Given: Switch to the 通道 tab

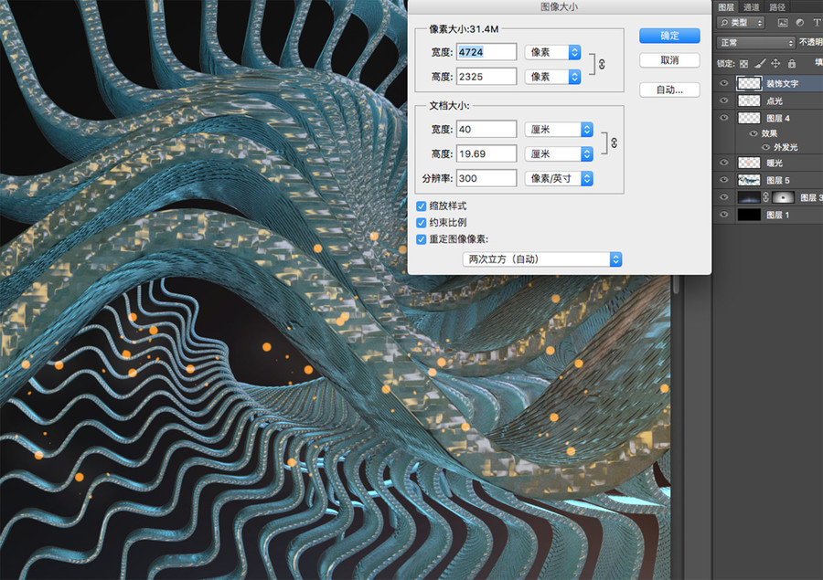Looking at the screenshot, I should [751, 6].
